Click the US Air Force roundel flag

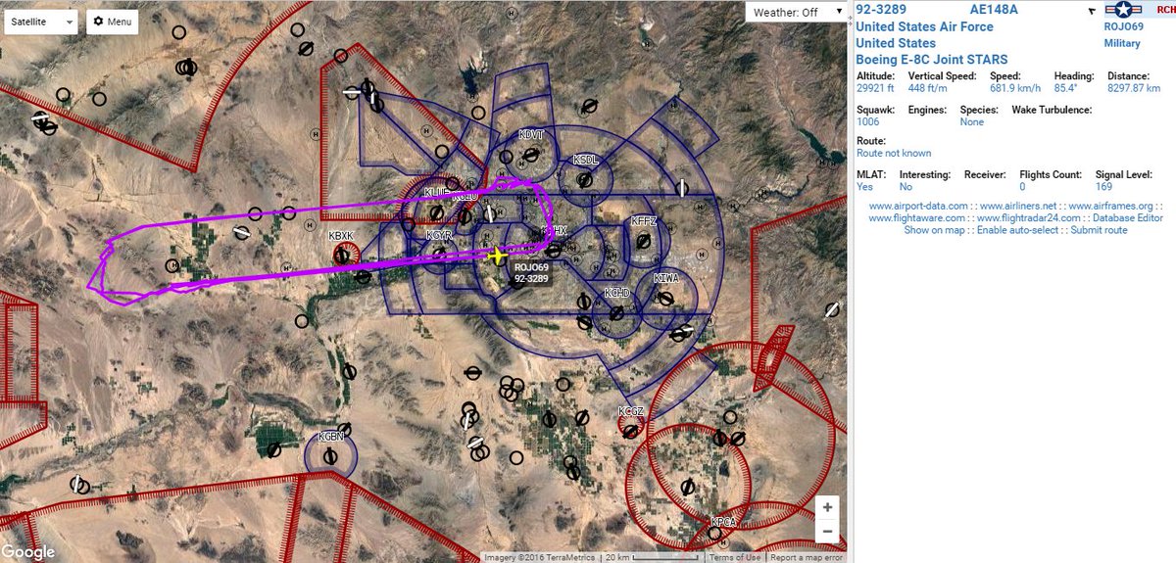[x=1123, y=9]
